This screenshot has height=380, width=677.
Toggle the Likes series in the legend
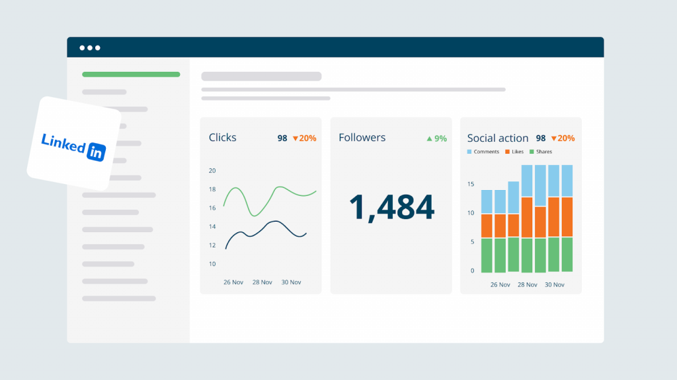pos(516,152)
